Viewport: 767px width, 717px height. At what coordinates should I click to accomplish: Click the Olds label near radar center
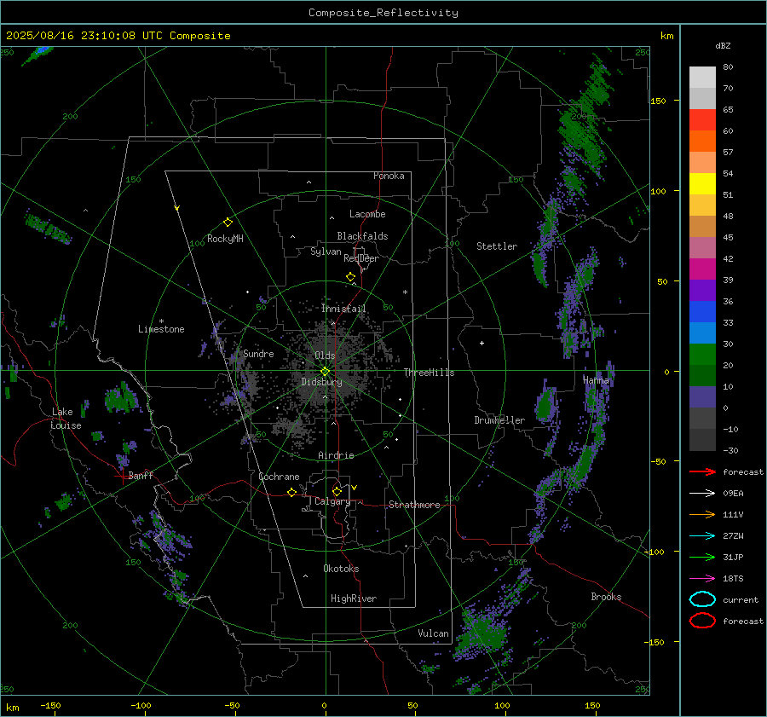tap(325, 356)
